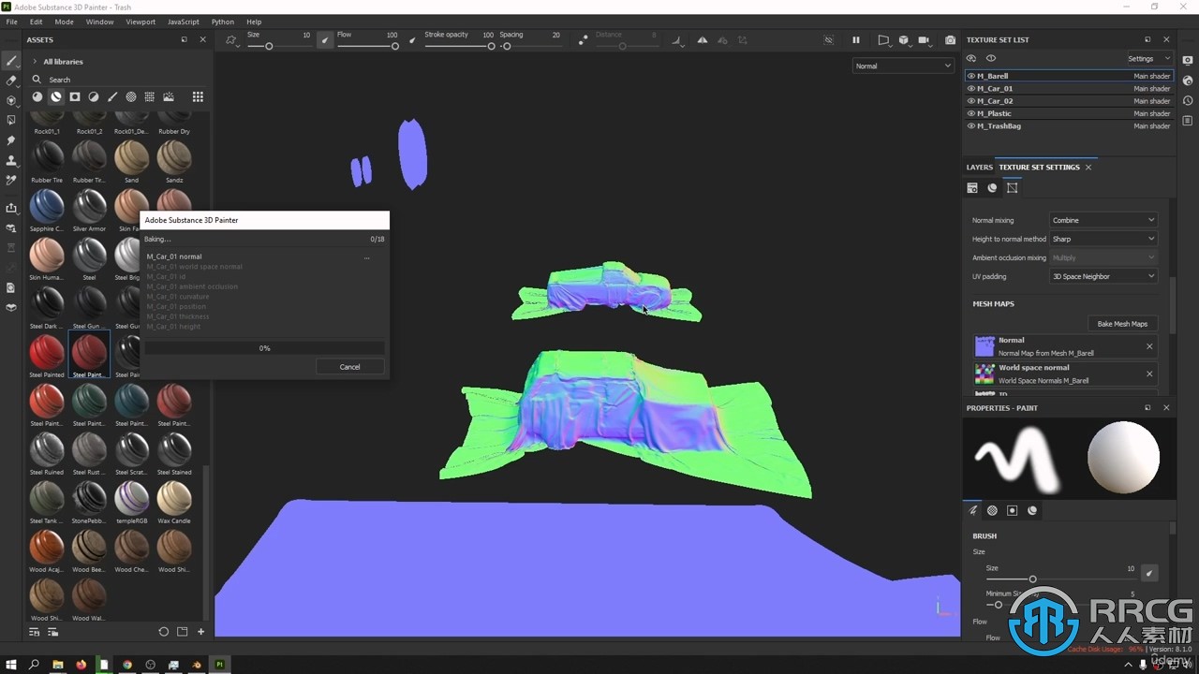The image size is (1199, 674).
Task: Open the camera settings dropdown icon
Action: (925, 40)
